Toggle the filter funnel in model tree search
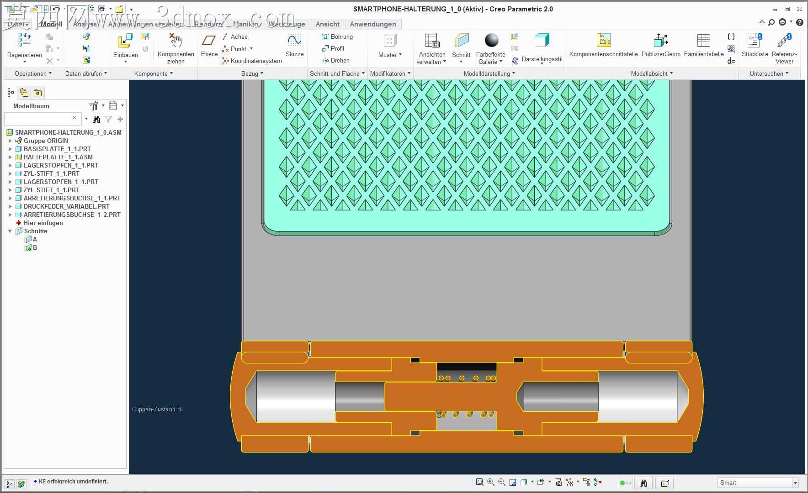 pos(108,119)
